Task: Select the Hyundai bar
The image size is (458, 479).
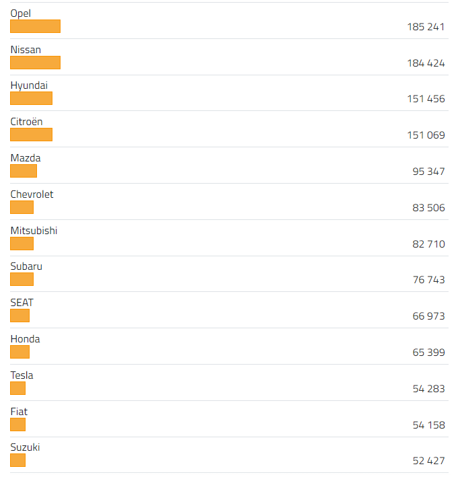Action: [x=31, y=98]
